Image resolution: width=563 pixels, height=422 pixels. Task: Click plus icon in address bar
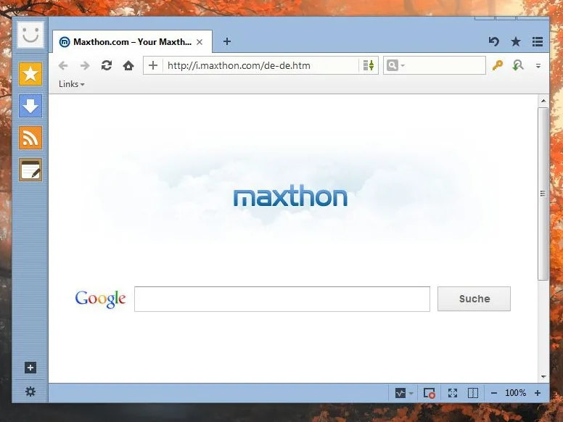[153, 65]
